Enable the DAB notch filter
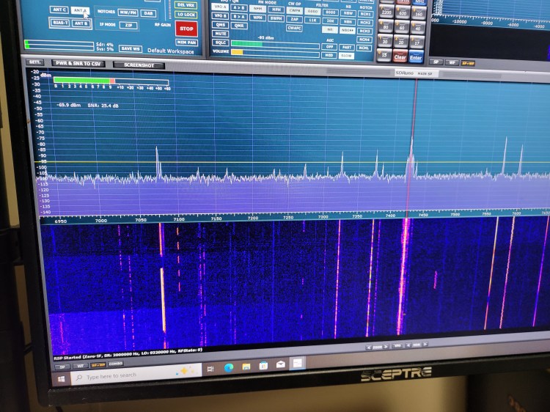The width and height of the screenshot is (550, 412). click(x=149, y=13)
